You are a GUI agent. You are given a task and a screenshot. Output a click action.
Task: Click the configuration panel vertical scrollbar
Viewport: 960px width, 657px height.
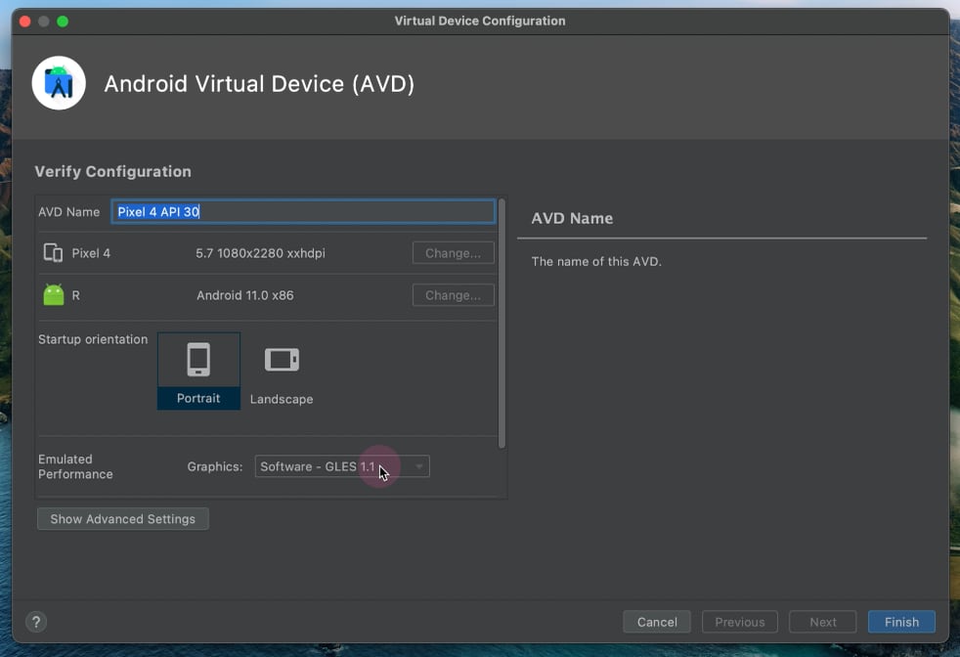(x=502, y=324)
